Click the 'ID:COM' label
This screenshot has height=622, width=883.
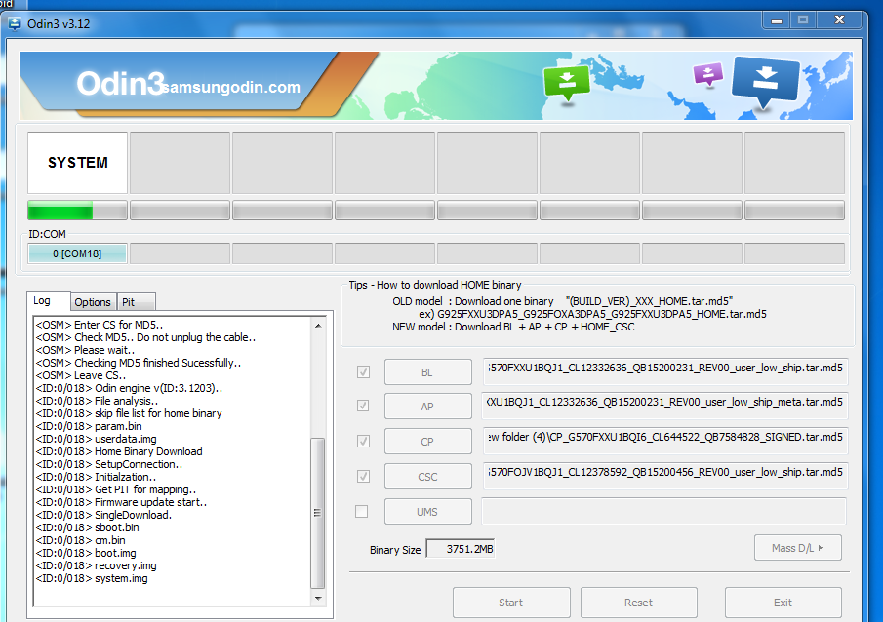click(47, 234)
